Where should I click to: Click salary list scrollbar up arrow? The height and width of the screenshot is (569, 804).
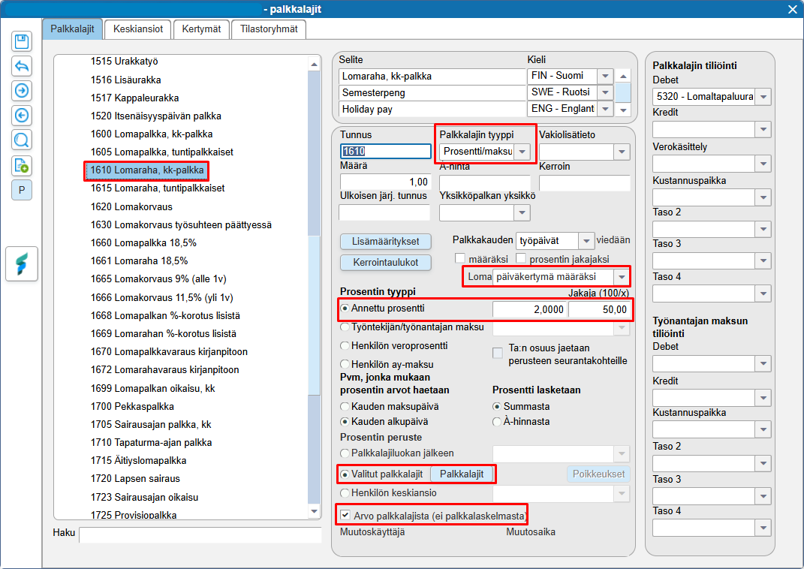point(314,65)
